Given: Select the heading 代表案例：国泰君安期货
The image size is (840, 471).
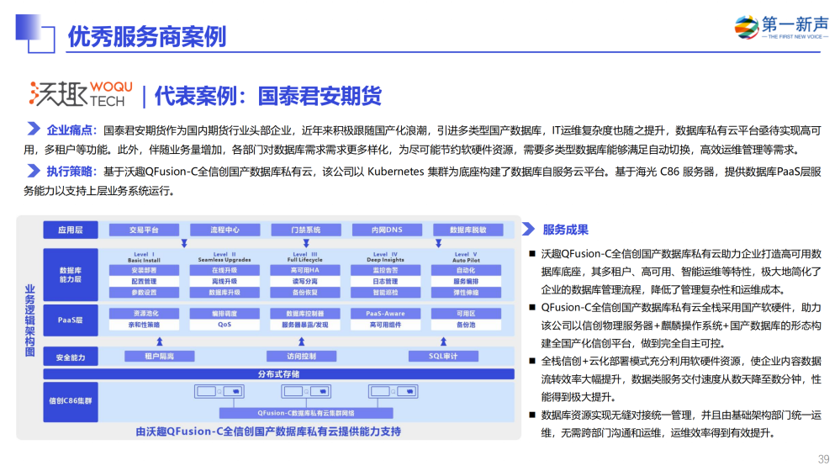Looking at the screenshot, I should tap(268, 96).
